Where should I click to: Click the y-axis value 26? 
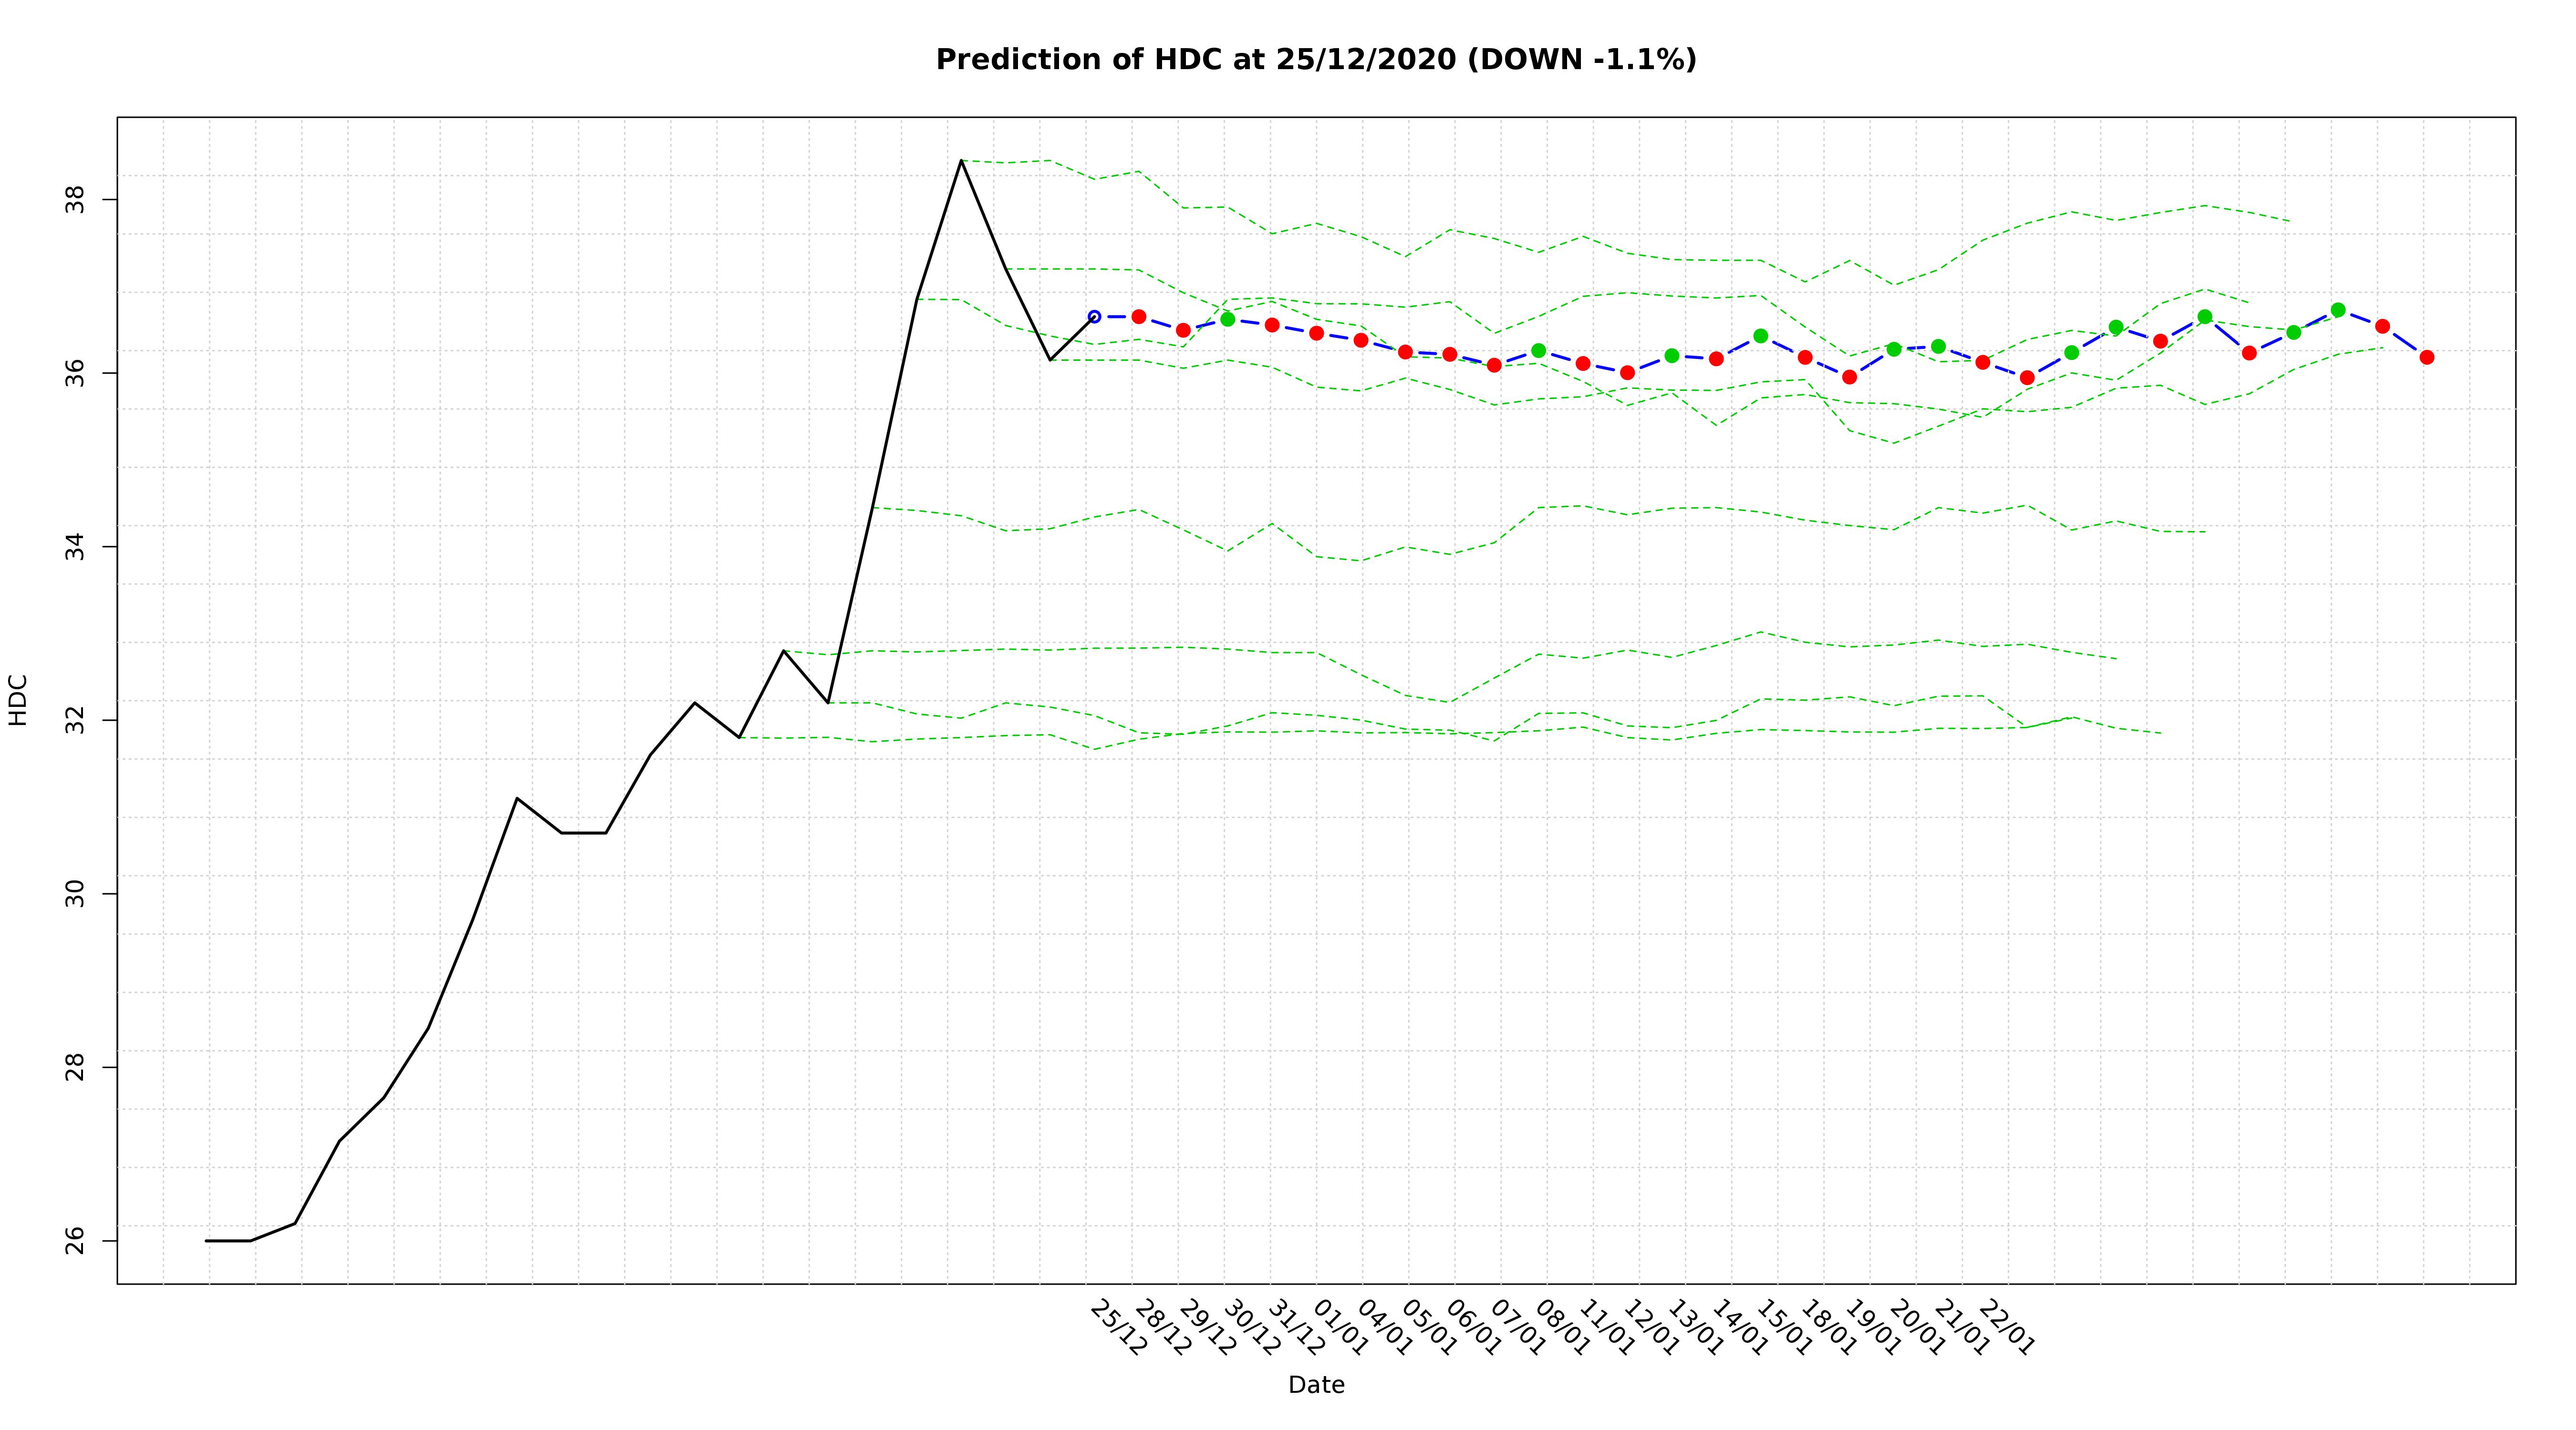pyautogui.click(x=75, y=1240)
